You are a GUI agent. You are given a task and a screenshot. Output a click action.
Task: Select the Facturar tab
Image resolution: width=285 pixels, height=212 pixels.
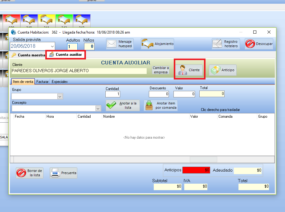tap(43, 82)
